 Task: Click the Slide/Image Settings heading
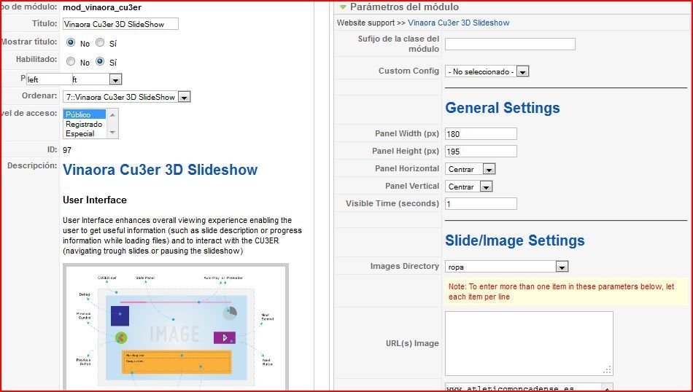coord(514,240)
